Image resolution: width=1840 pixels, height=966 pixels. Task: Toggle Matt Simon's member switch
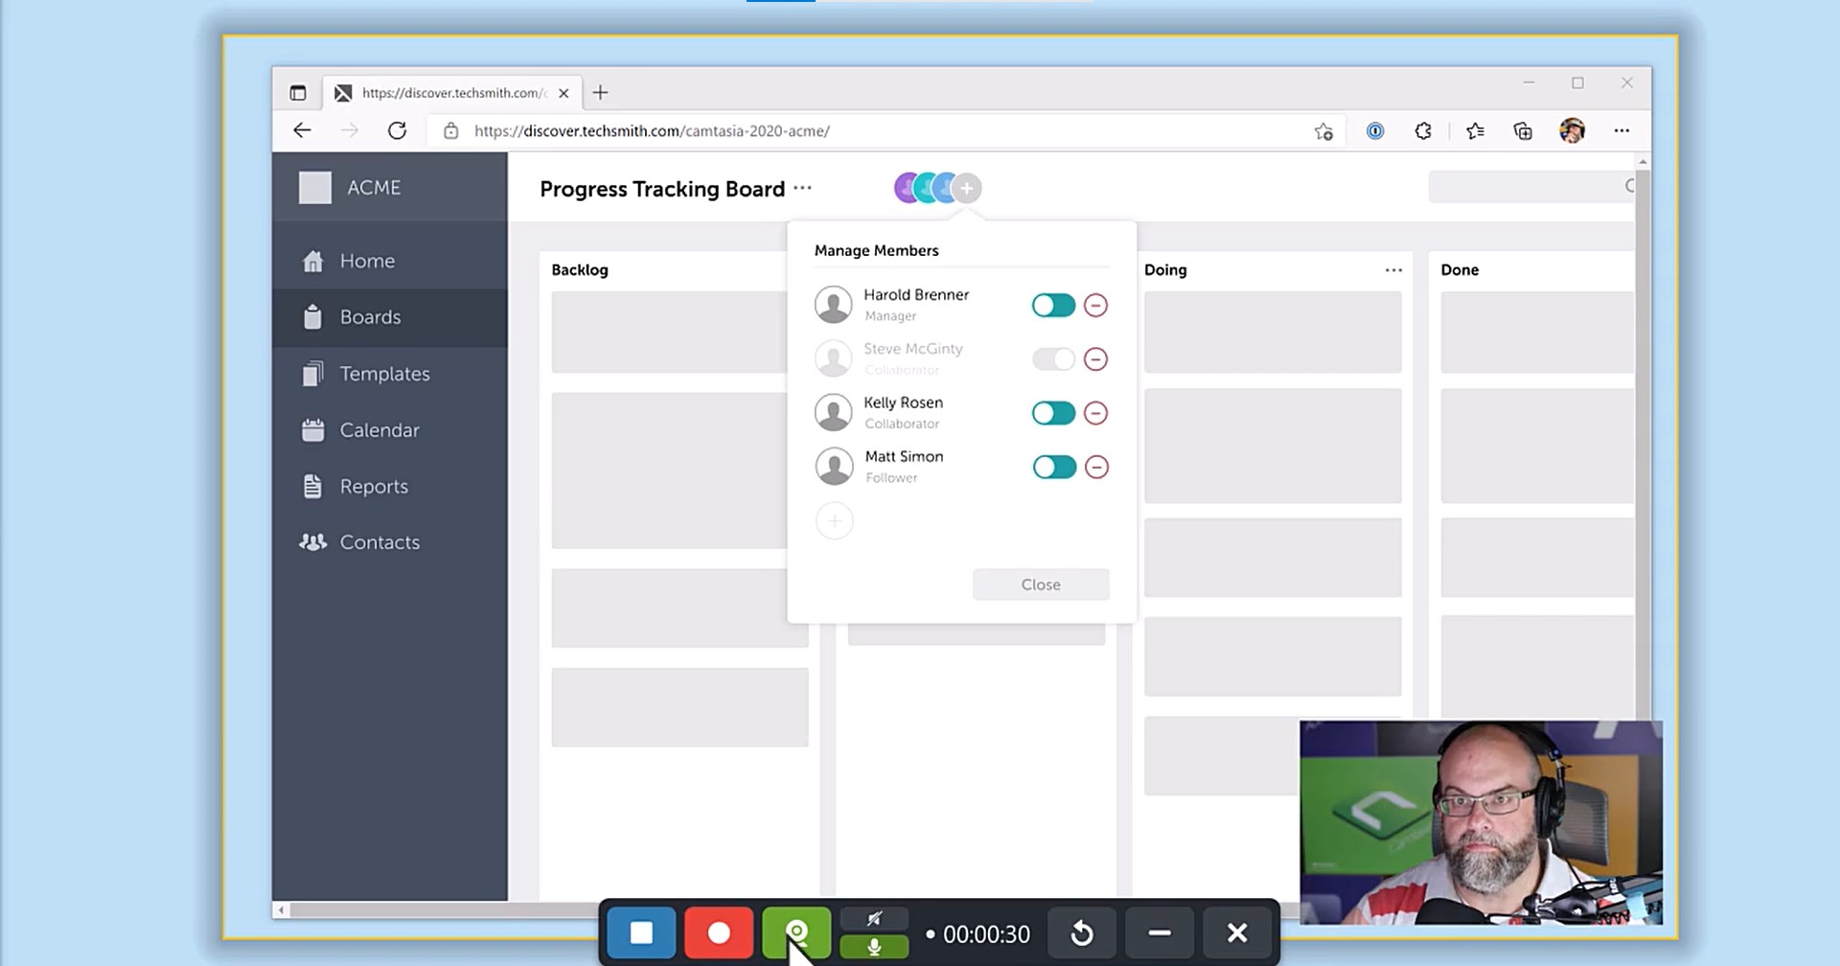tap(1054, 467)
